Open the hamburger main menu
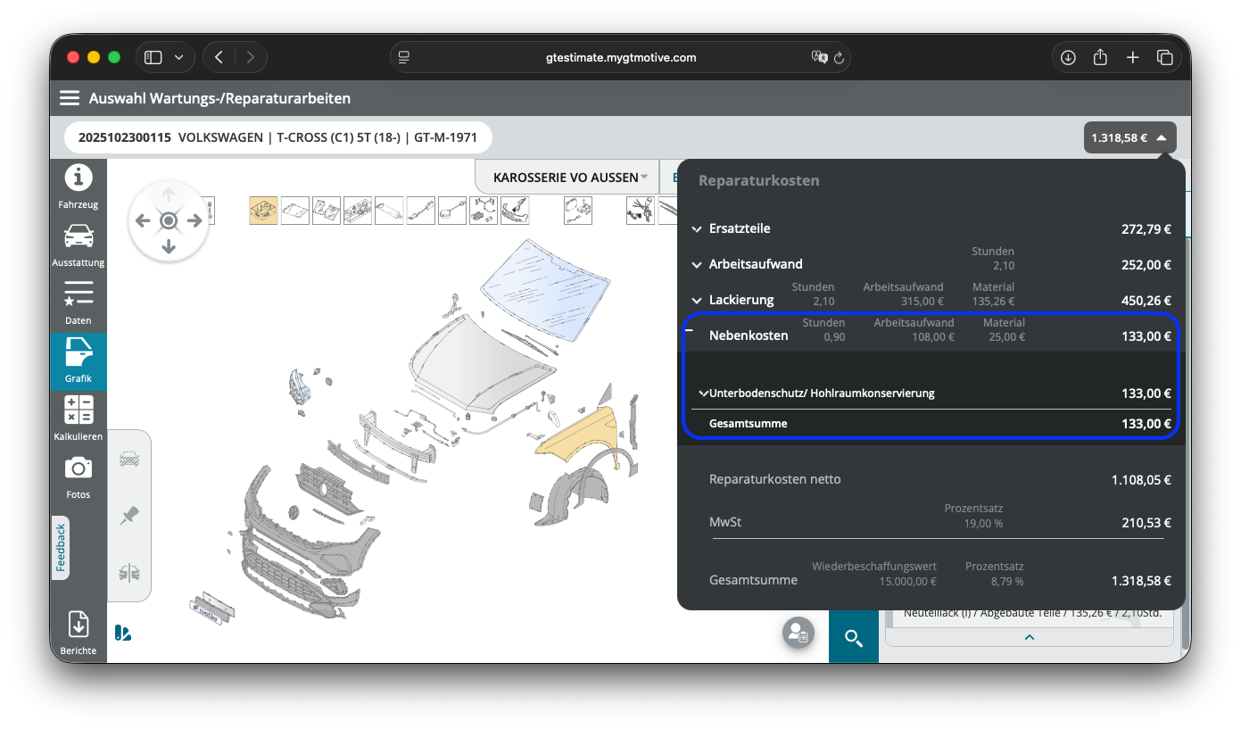This screenshot has width=1241, height=729. click(x=70, y=98)
